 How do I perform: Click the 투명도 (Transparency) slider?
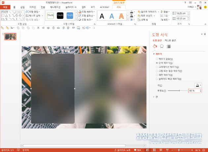pos(177,91)
